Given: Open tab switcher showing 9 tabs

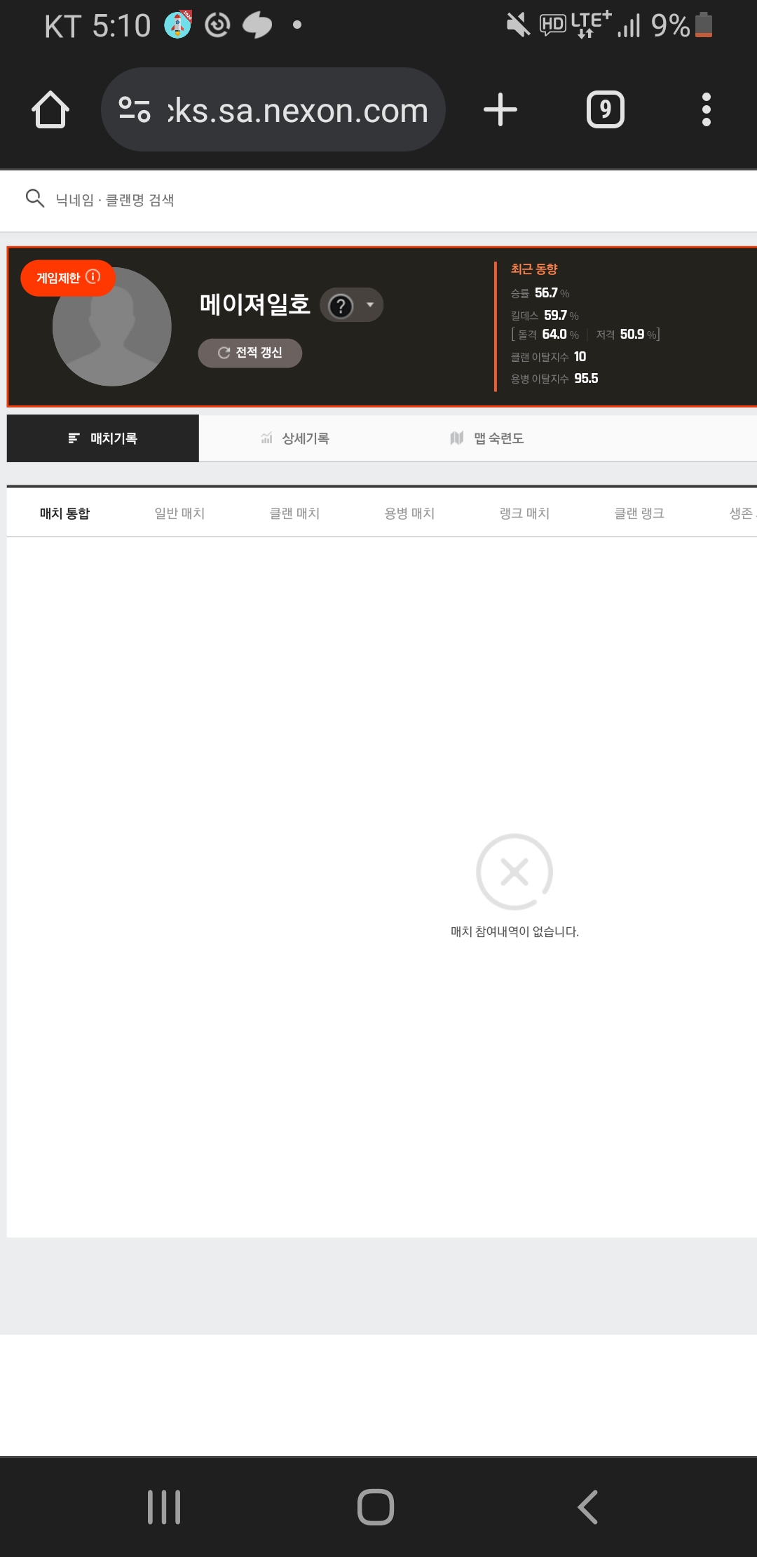Looking at the screenshot, I should click(x=605, y=110).
